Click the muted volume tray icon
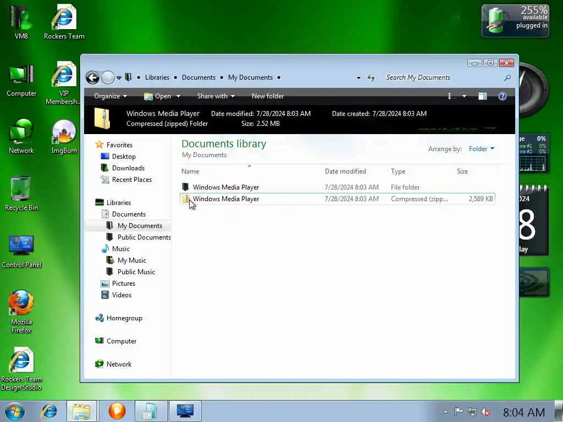Image resolution: width=563 pixels, height=422 pixels. [486, 412]
